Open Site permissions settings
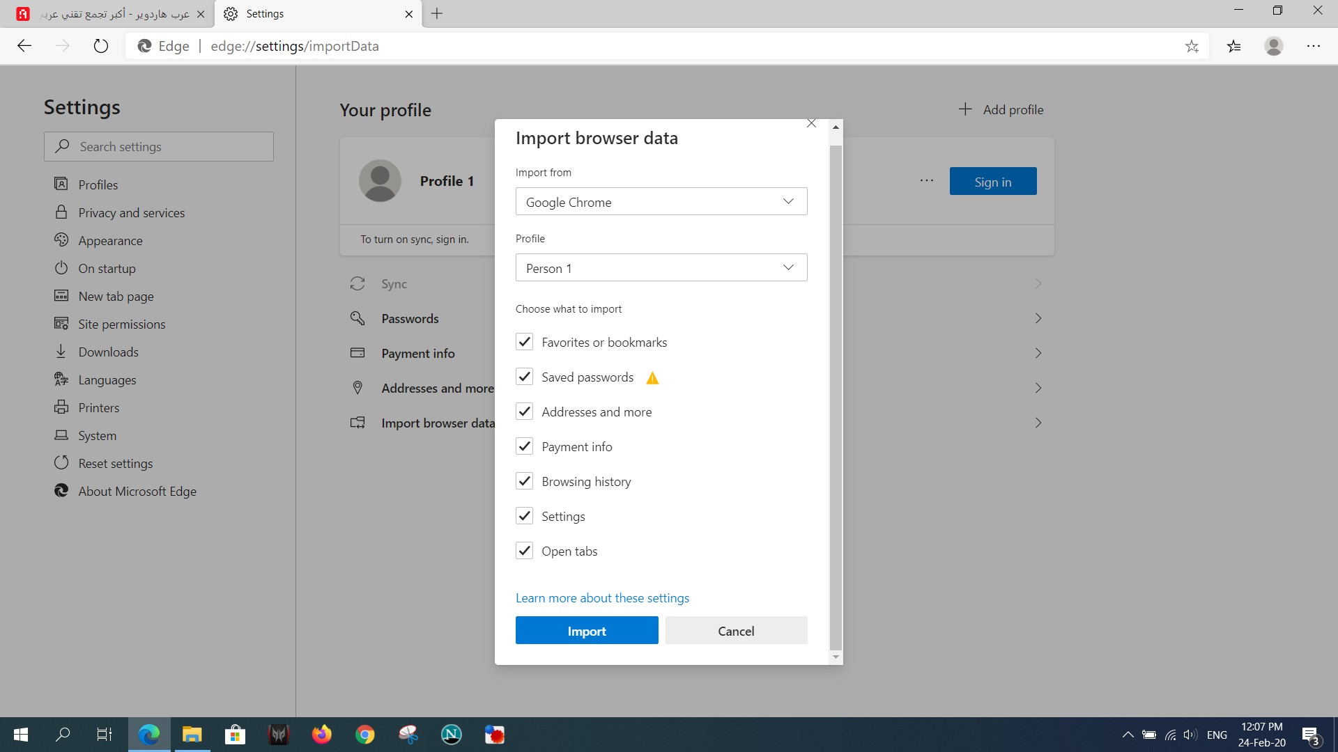 pos(121,324)
